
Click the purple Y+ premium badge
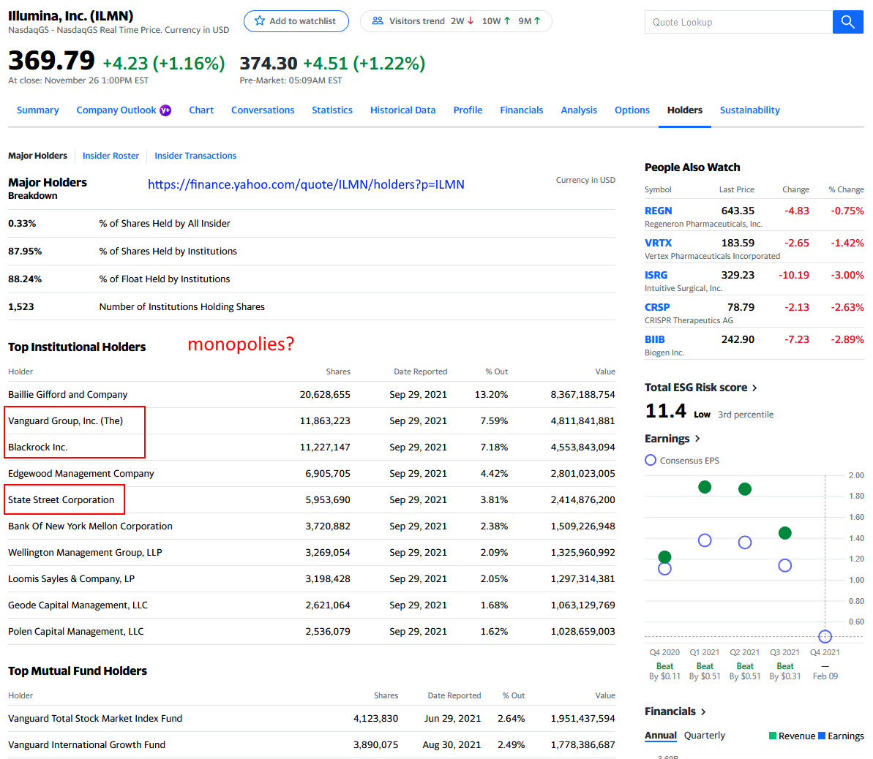165,110
